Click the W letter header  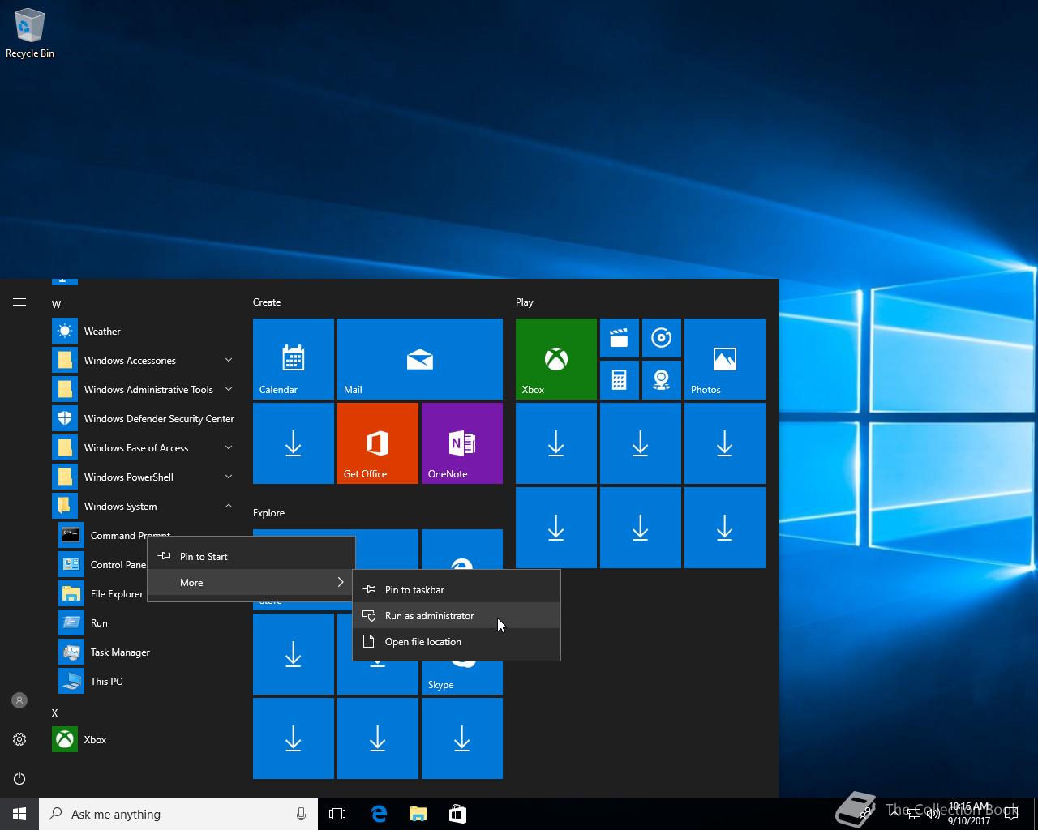[x=56, y=304]
